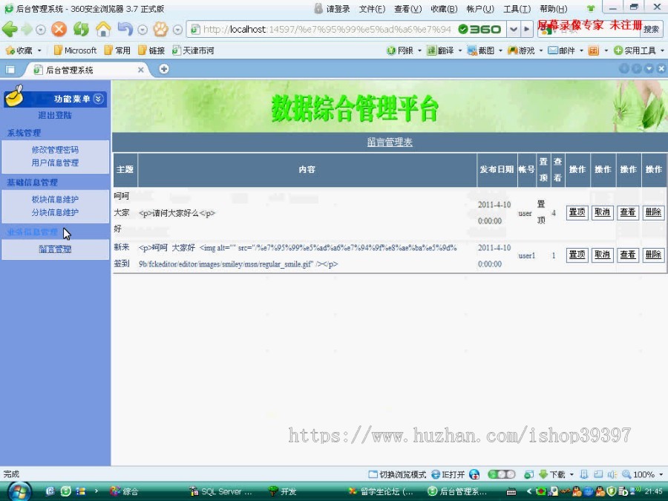Open 用户信息管理 in sidebar
The height and width of the screenshot is (501, 668).
55,163
